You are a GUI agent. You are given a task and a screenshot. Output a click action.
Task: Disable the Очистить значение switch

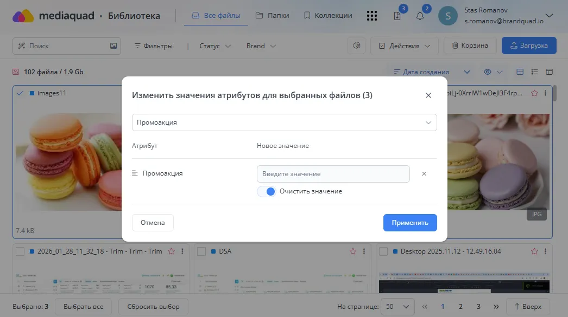click(266, 191)
